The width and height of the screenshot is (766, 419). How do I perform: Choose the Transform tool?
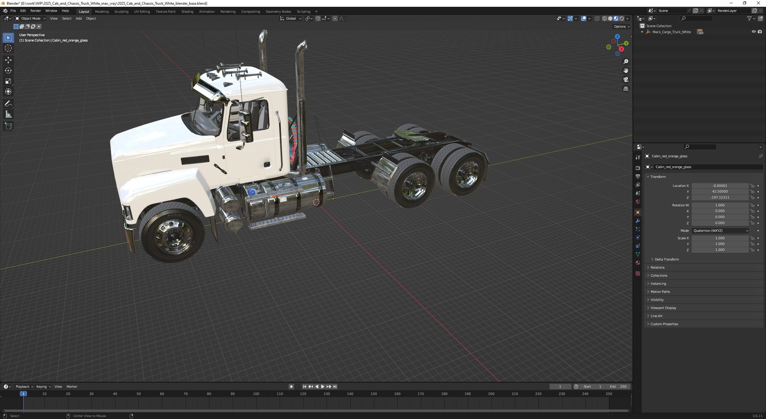(x=8, y=92)
